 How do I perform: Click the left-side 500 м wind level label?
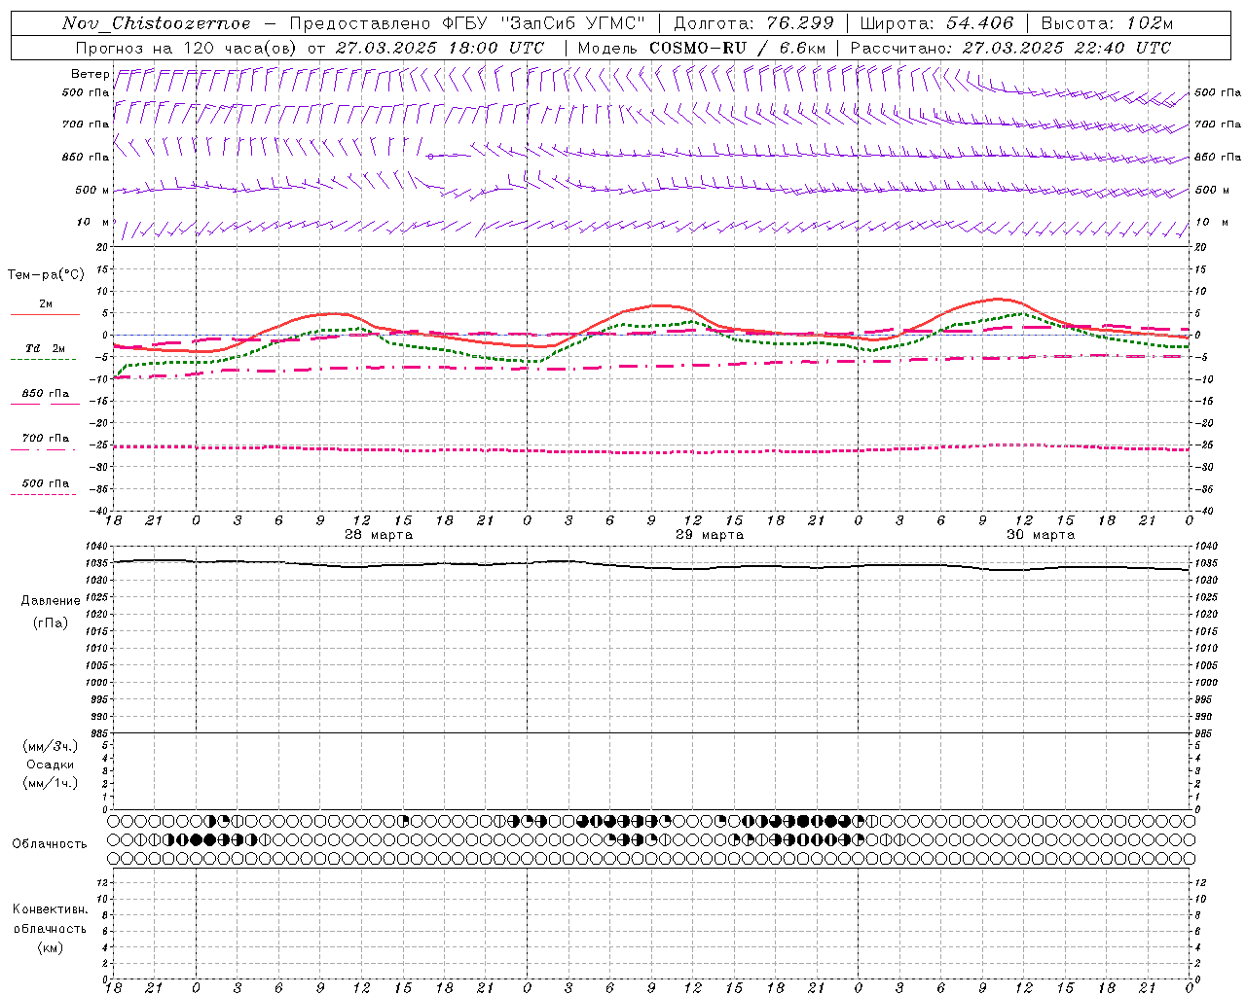[92, 191]
